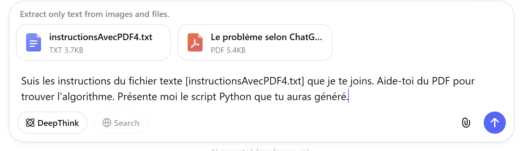Click the Search globe icon
This screenshot has width=528, height=151.
pos(107,123)
